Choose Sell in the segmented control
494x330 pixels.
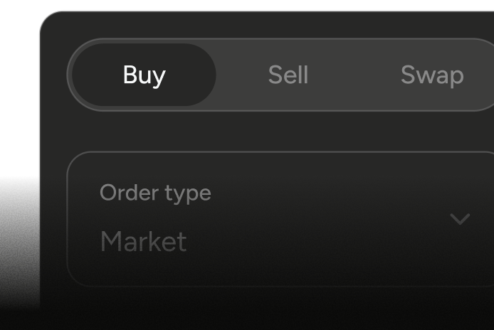[288, 75]
